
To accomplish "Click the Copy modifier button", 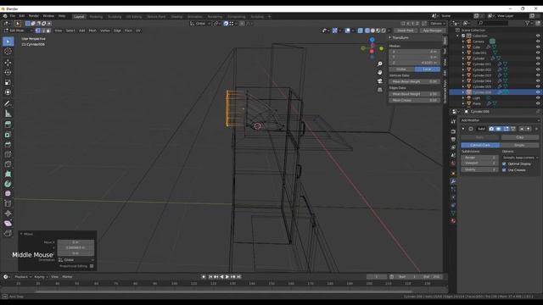I will click(x=519, y=137).
